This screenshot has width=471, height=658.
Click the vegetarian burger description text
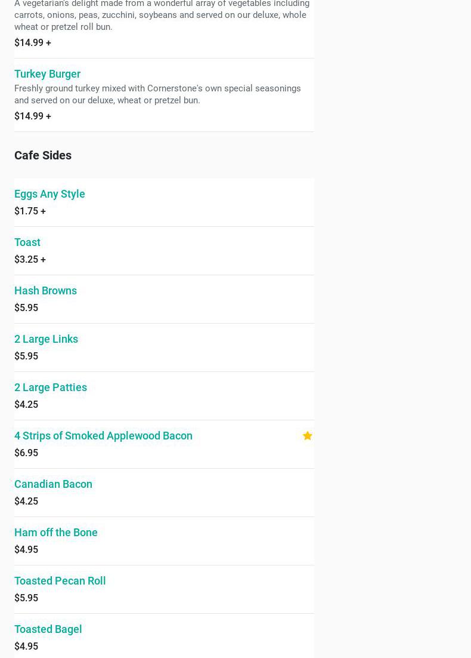click(162, 15)
